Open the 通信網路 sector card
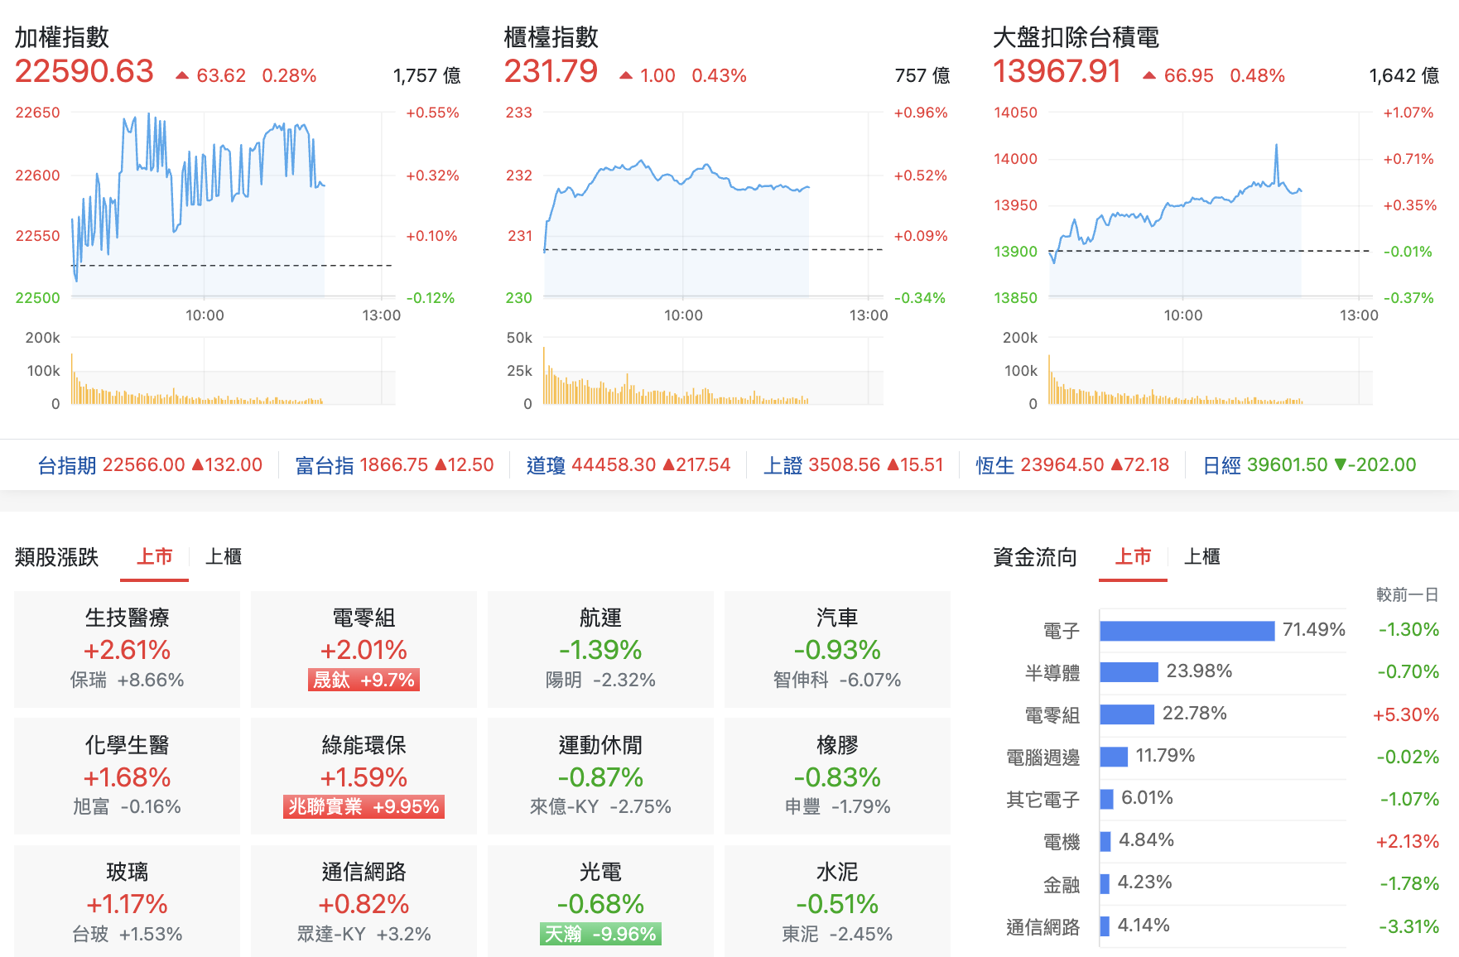This screenshot has width=1459, height=957. pyautogui.click(x=364, y=902)
